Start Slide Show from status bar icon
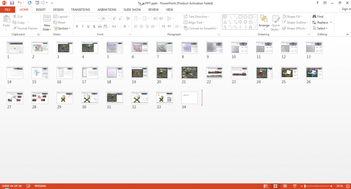The height and width of the screenshot is (189, 351). coord(294,186)
